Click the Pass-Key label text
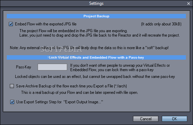The height and width of the screenshot is (125, 193). click(x=23, y=67)
